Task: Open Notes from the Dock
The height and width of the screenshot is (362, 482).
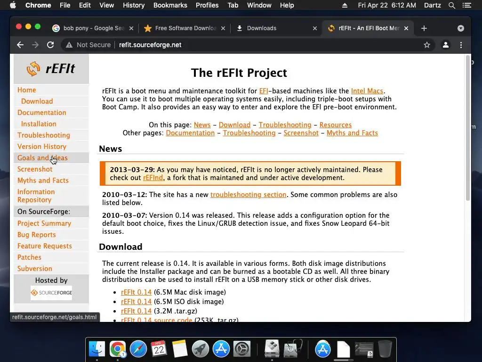Action: click(179, 349)
